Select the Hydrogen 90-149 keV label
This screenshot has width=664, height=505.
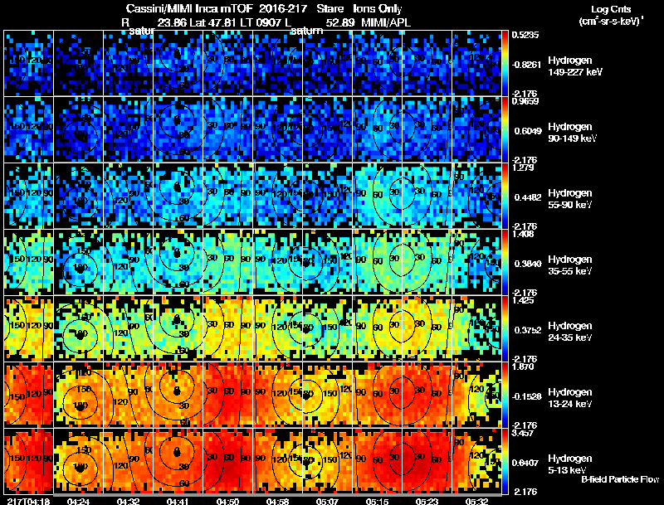(572, 133)
